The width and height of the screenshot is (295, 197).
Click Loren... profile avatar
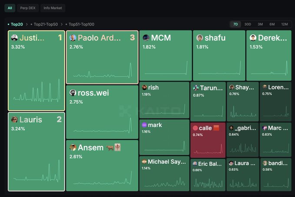click(x=265, y=87)
